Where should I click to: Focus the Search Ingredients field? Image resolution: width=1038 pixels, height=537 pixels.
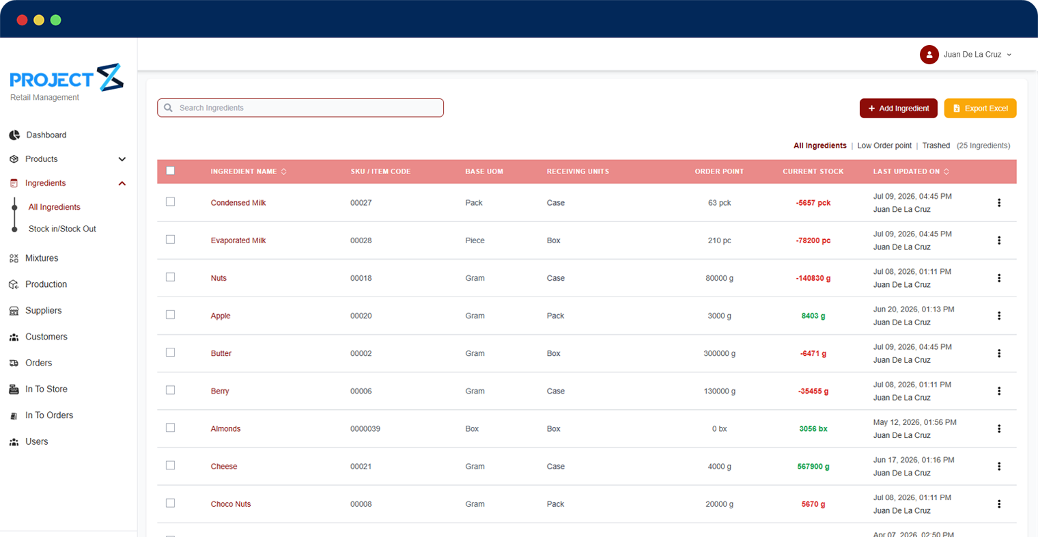pos(300,108)
